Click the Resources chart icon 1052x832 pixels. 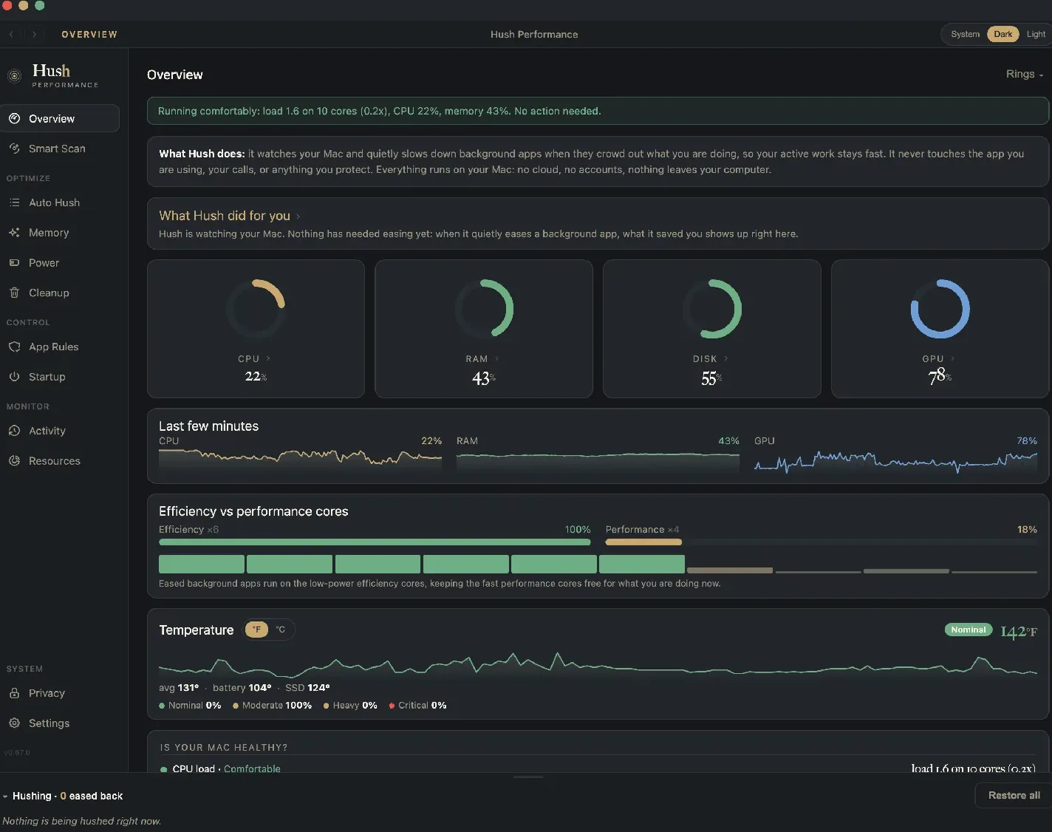[x=14, y=461]
